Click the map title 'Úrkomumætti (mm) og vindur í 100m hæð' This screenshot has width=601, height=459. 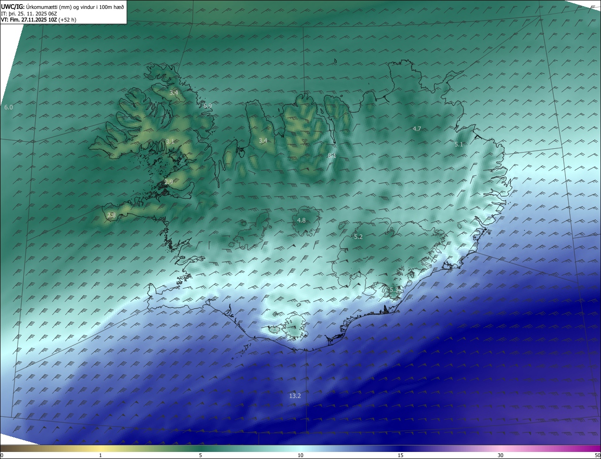click(75, 7)
